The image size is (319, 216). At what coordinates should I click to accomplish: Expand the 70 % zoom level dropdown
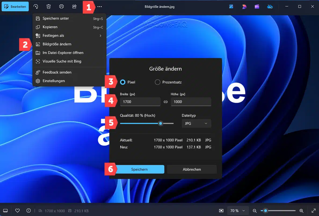tap(238, 211)
